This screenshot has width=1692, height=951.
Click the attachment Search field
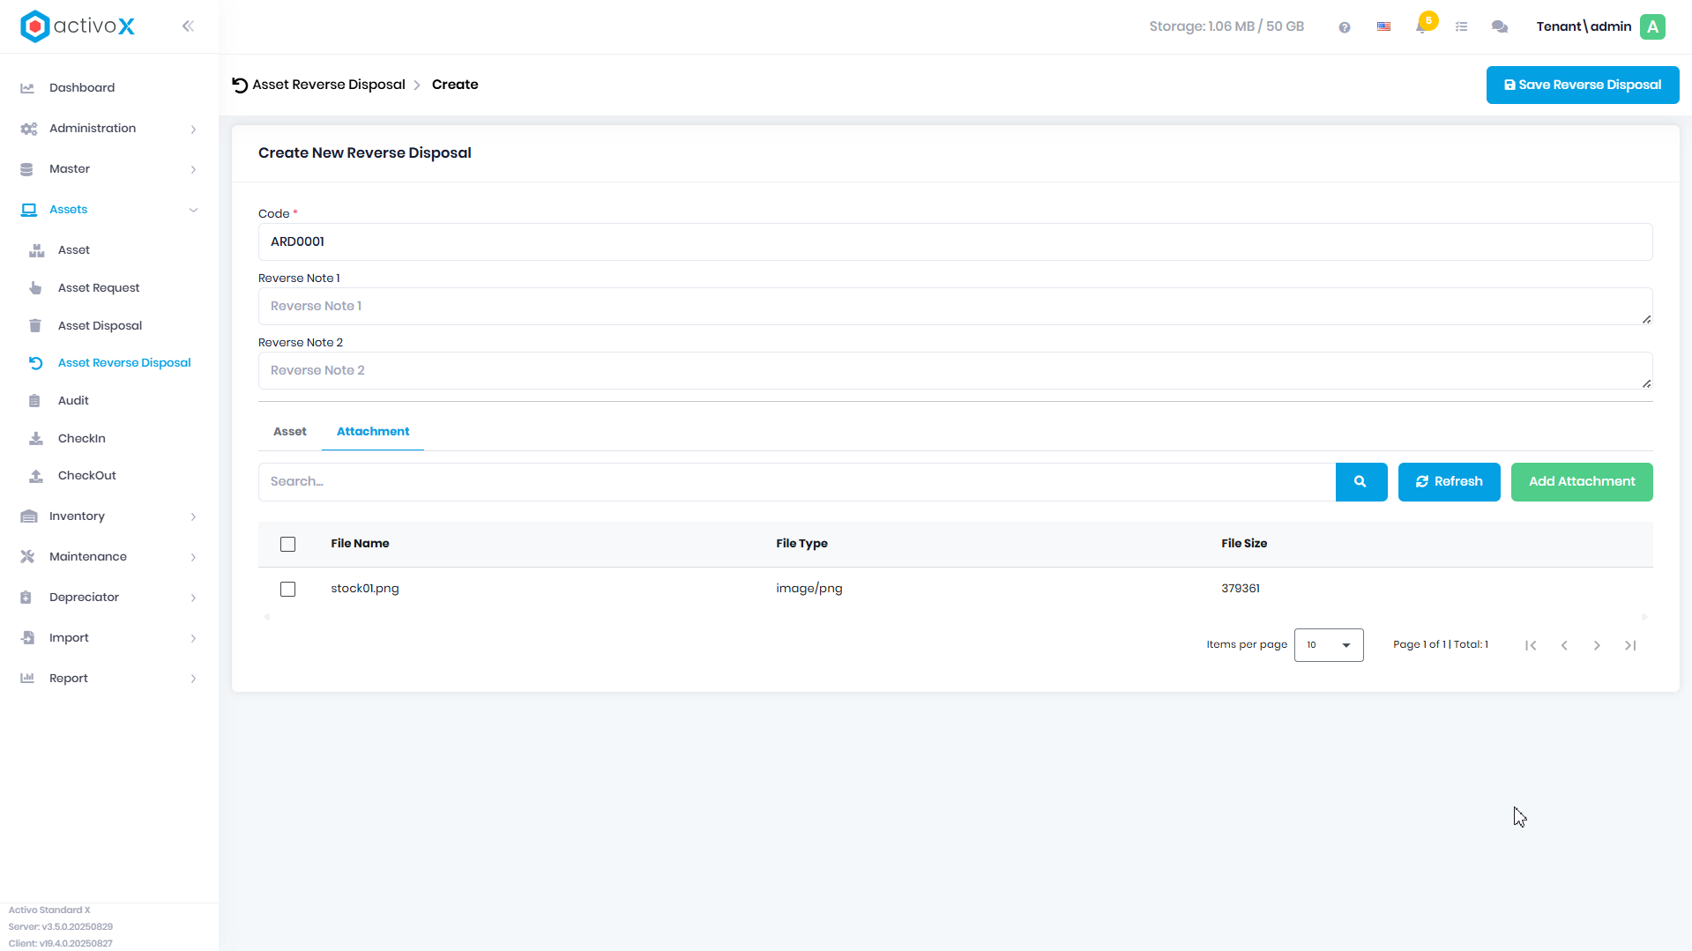point(797,482)
